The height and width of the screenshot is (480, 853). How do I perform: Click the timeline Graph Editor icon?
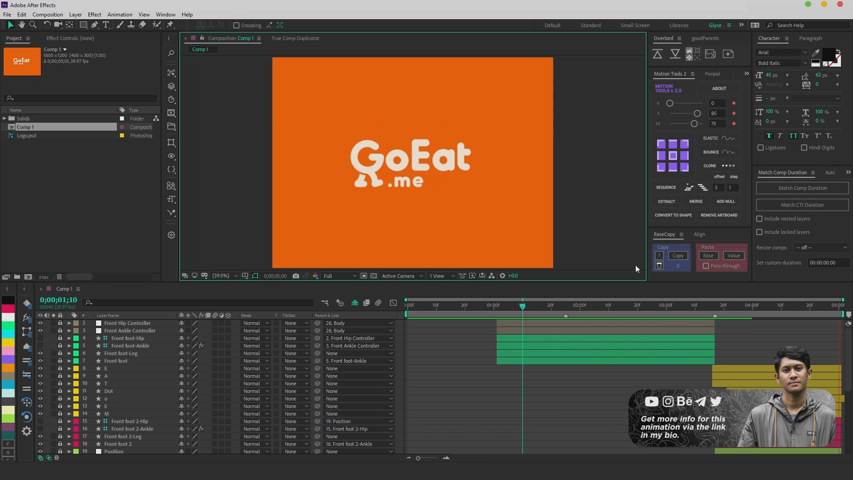coord(393,303)
